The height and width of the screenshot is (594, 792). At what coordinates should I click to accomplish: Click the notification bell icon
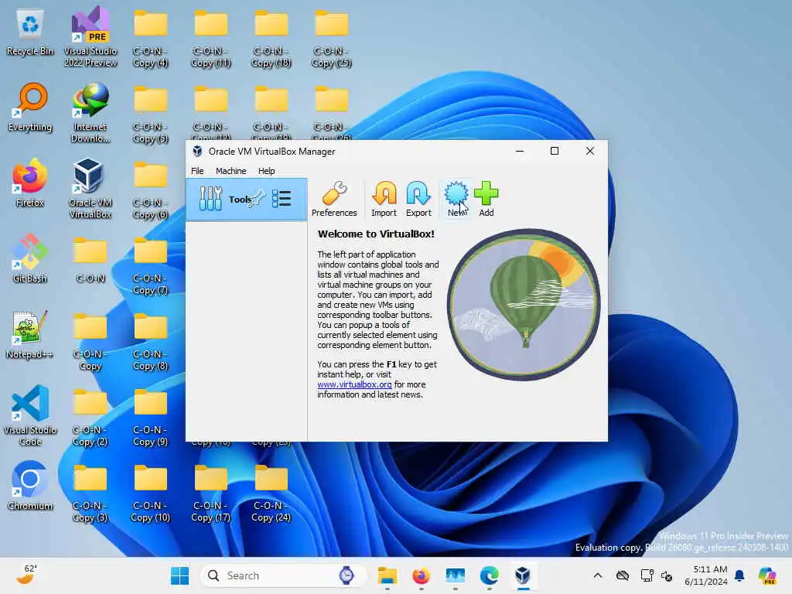click(739, 575)
